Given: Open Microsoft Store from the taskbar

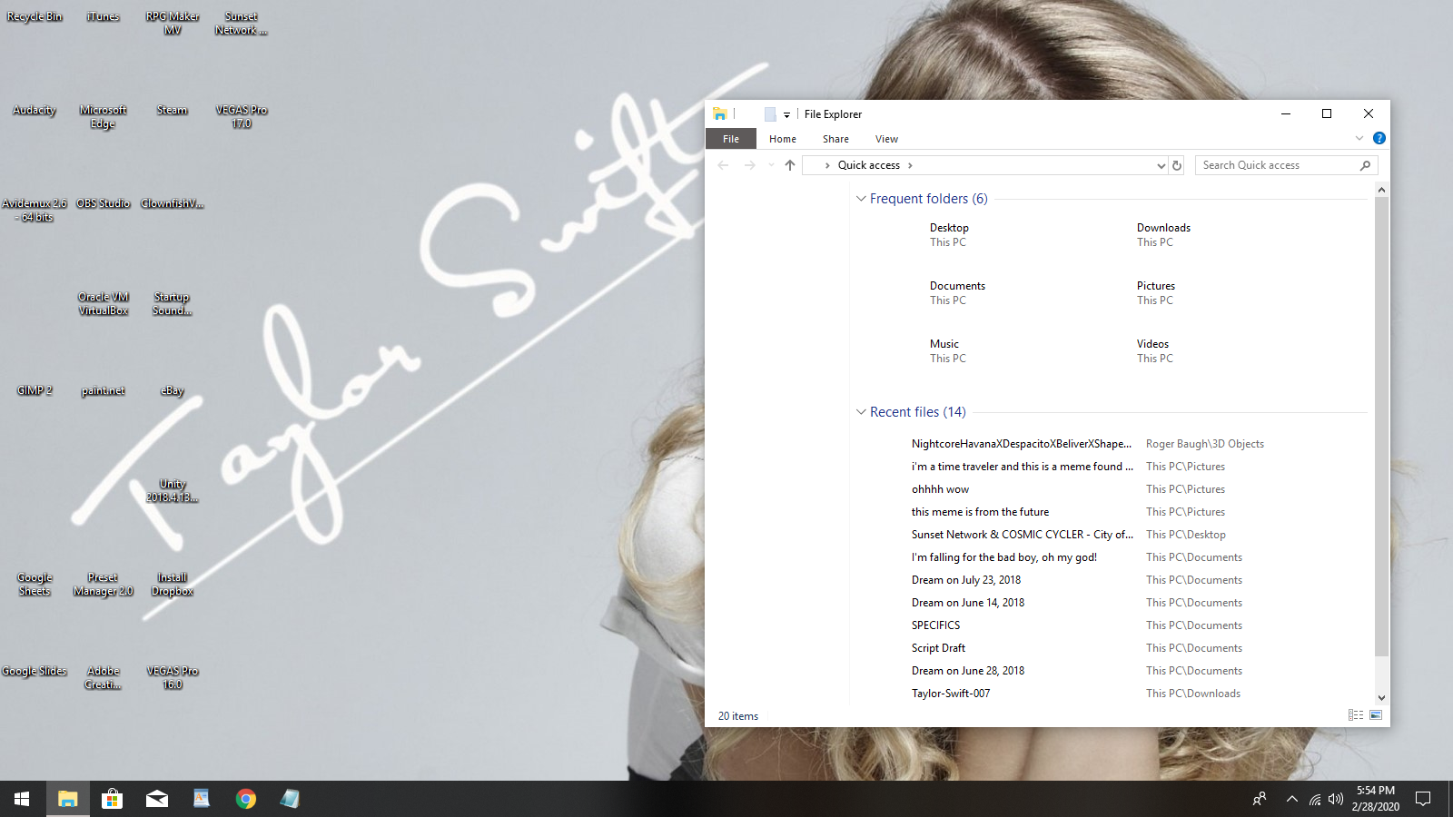Looking at the screenshot, I should click(112, 799).
